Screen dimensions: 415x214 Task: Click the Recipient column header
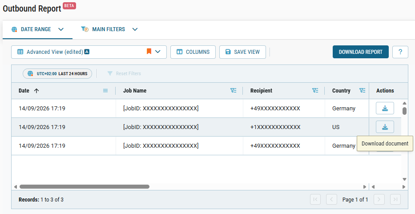261,91
